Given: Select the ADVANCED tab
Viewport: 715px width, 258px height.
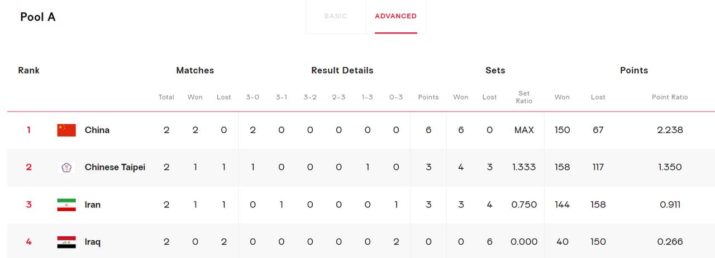Looking at the screenshot, I should (395, 16).
